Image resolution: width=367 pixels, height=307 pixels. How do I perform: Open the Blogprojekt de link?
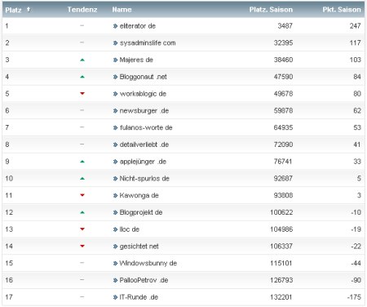(x=141, y=212)
